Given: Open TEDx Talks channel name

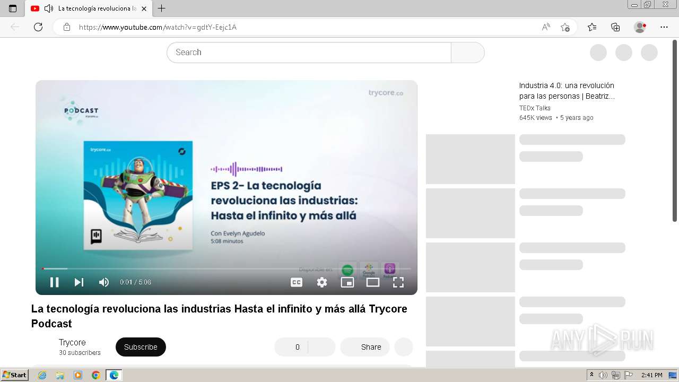Looking at the screenshot, I should 535,108.
